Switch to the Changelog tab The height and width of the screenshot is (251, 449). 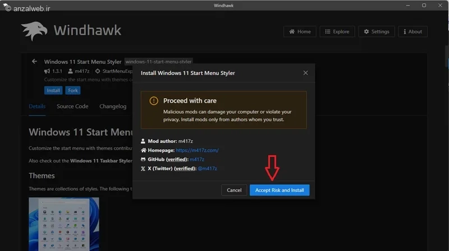tap(113, 106)
